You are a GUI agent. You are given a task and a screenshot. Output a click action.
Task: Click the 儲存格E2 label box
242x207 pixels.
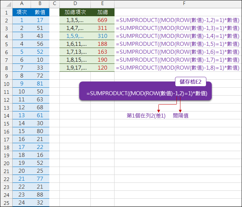(x=191, y=82)
